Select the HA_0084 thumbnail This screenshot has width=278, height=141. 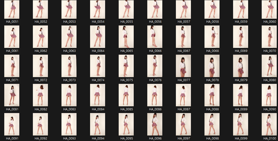(x=98, y=95)
